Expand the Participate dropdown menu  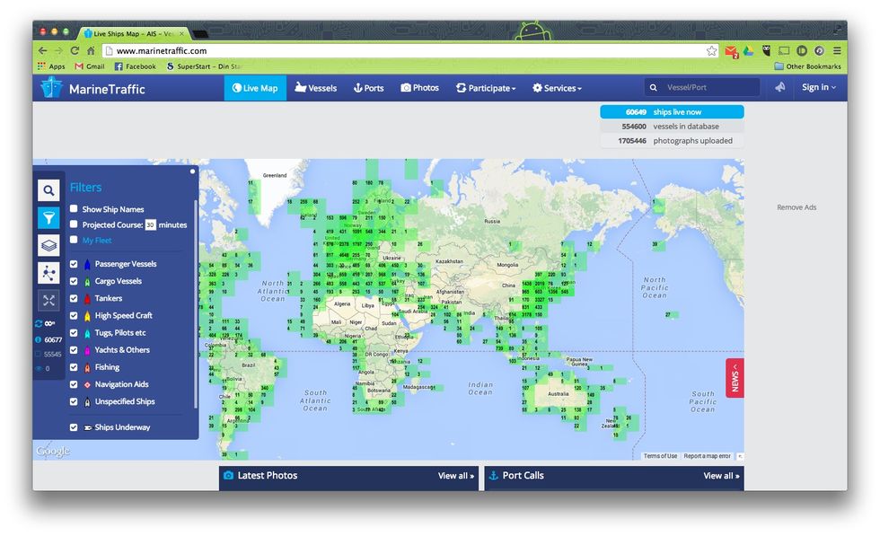[x=486, y=88]
